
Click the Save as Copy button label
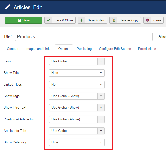pos(129,20)
